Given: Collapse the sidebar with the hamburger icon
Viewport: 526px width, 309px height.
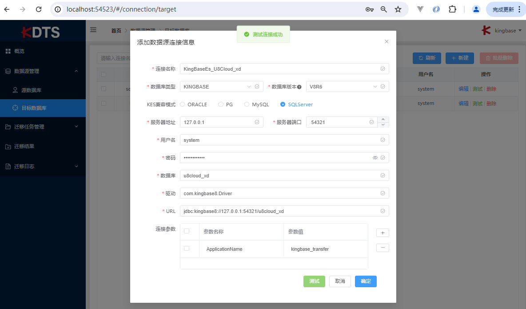Looking at the screenshot, I should (x=93, y=30).
